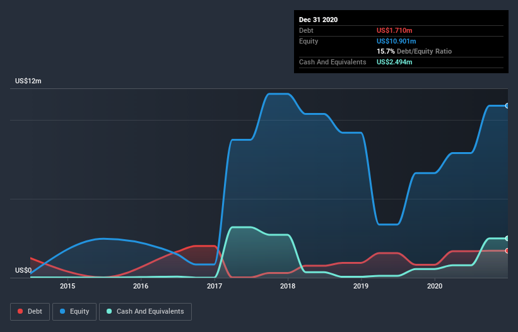Click the teal Cash legend dot
Screen dimensions: 518x332
(x=109, y=311)
